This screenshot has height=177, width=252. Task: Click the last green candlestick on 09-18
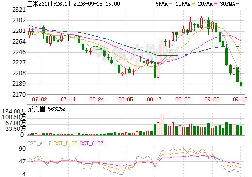point(241,84)
